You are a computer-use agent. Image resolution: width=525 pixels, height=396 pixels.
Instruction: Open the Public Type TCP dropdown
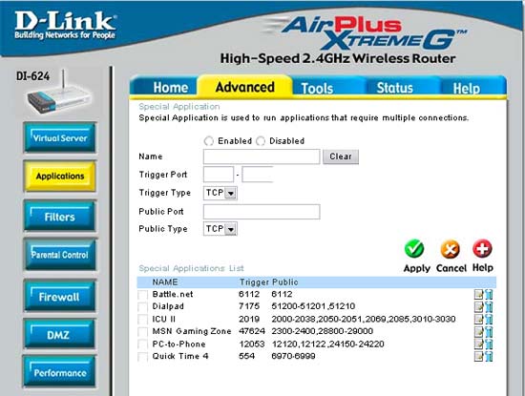pyautogui.click(x=220, y=229)
